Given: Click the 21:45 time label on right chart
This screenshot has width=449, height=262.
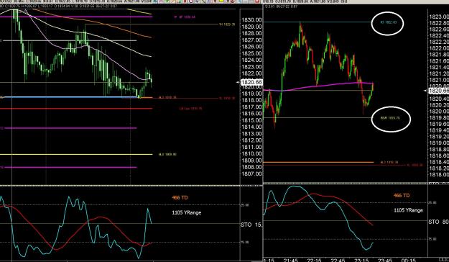Looking at the screenshot, I should coord(291,261).
